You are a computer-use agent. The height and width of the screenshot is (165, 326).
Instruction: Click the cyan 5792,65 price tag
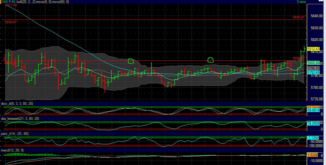313,73
